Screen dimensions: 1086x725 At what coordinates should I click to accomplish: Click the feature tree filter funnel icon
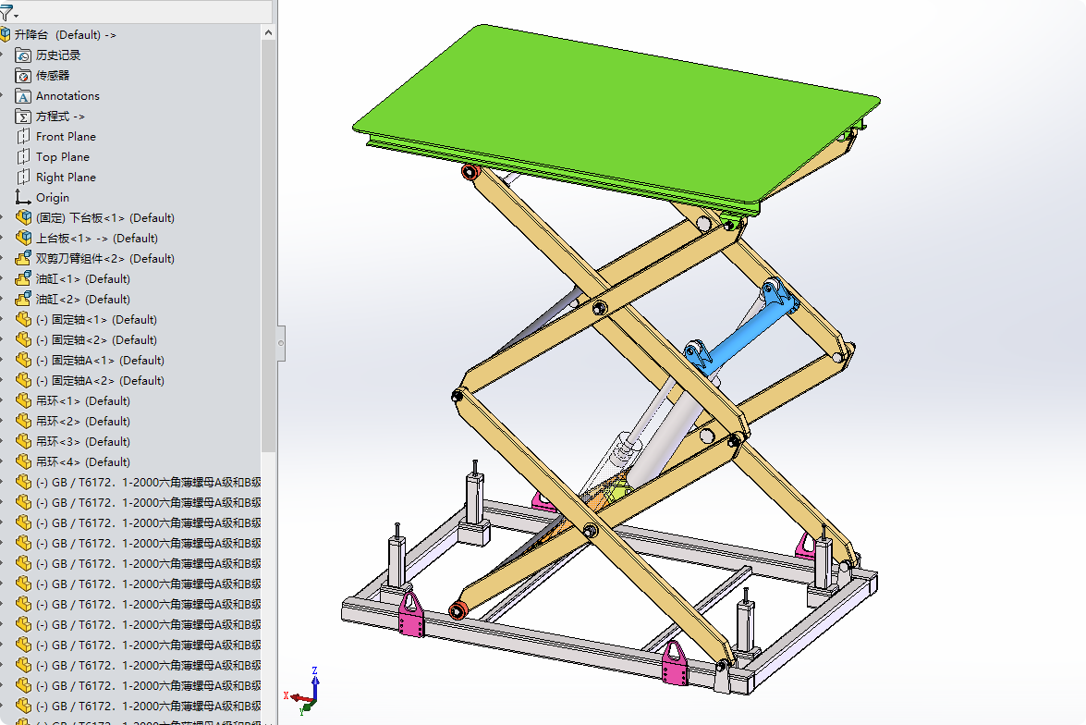pyautogui.click(x=6, y=12)
